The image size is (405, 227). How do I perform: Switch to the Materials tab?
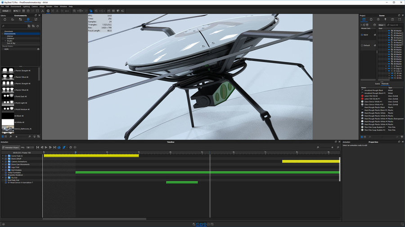pos(385,83)
